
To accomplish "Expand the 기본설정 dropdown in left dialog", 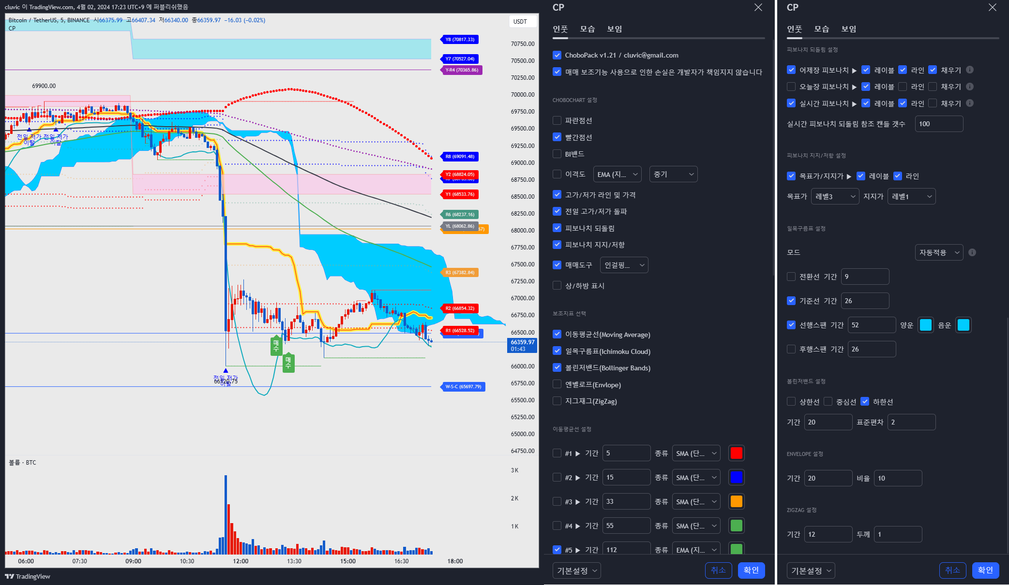I will point(577,571).
